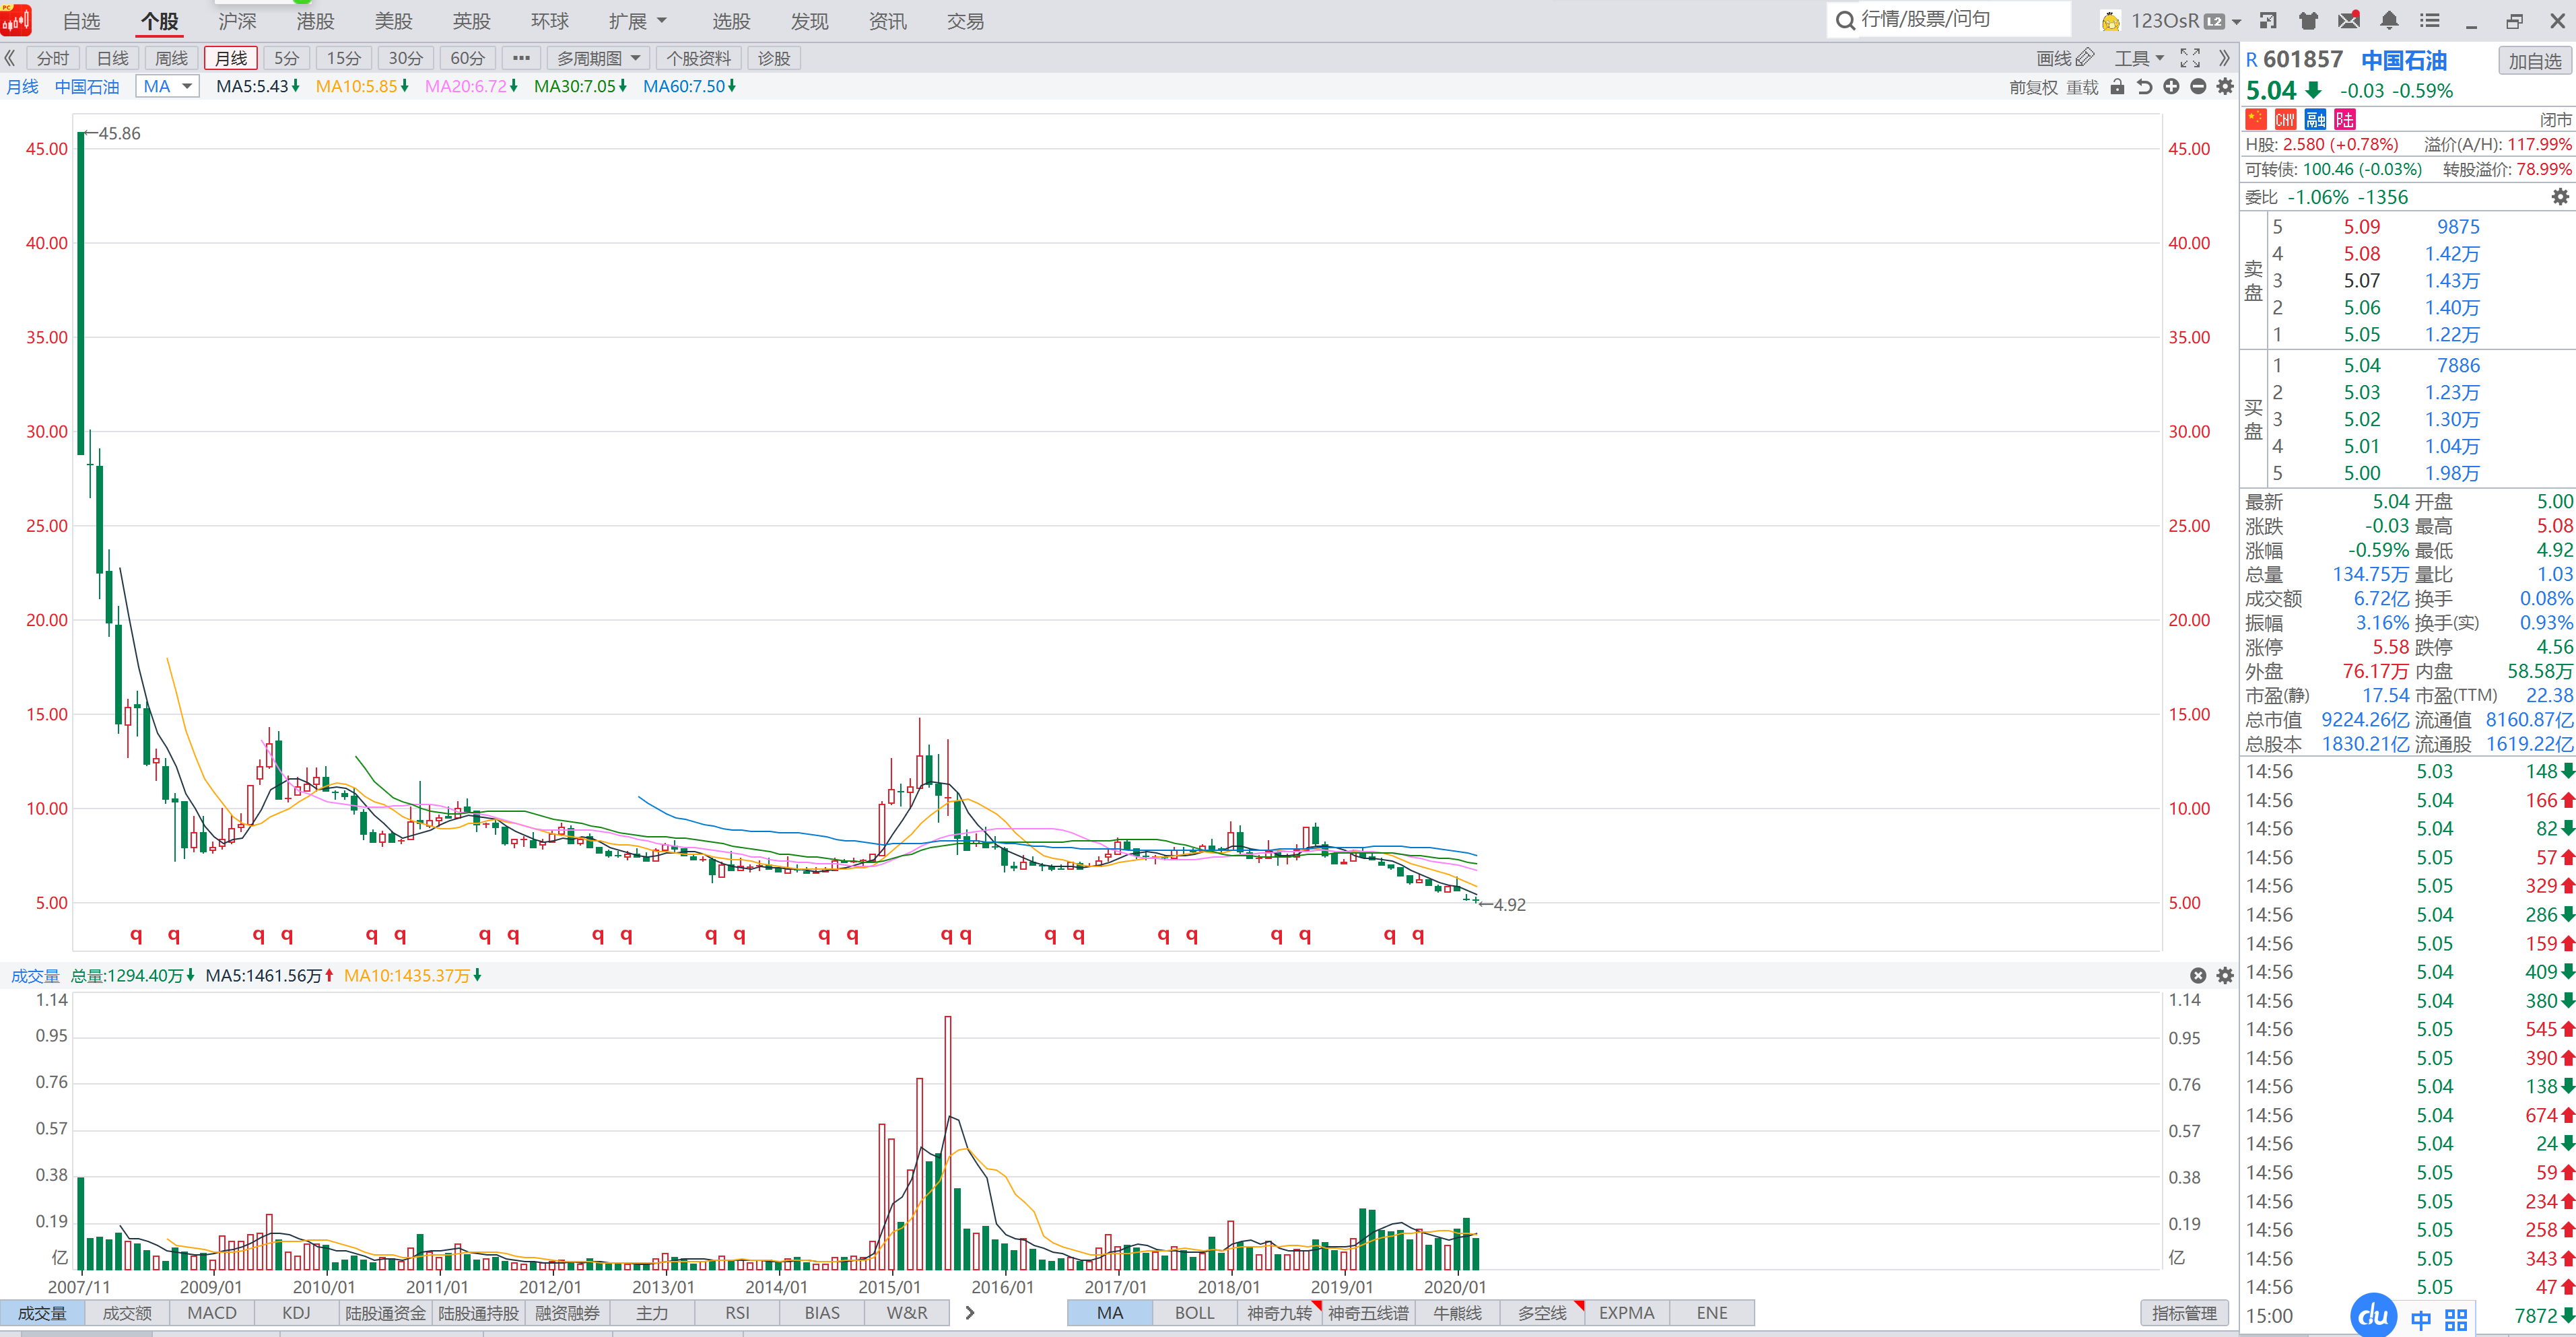Viewport: 2576px width, 1337px height.
Task: Switch chart period to 30分
Action: pos(406,58)
